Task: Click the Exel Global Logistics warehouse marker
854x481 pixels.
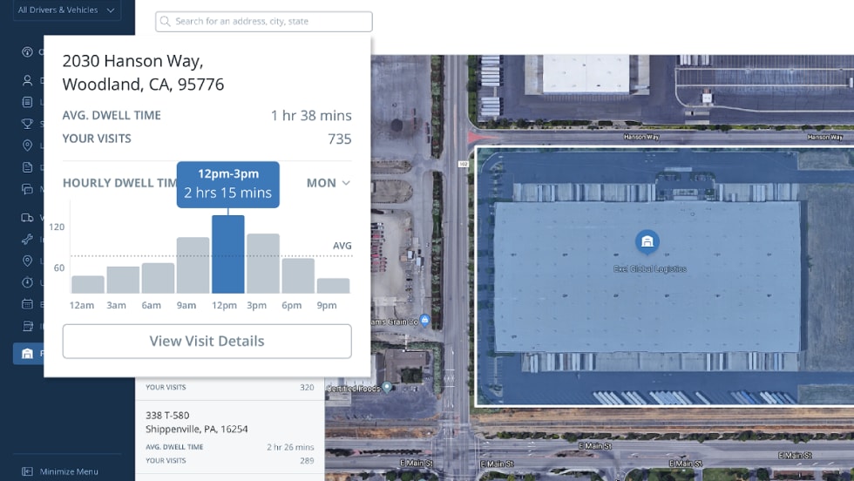Action: (647, 242)
